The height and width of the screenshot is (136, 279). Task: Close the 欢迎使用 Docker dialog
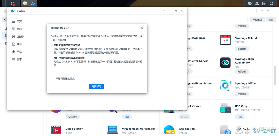[x=142, y=28]
